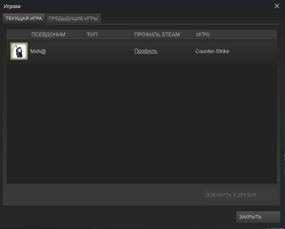Click the Moh@ player avatar image
This screenshot has width=285, height=229.
click(19, 51)
